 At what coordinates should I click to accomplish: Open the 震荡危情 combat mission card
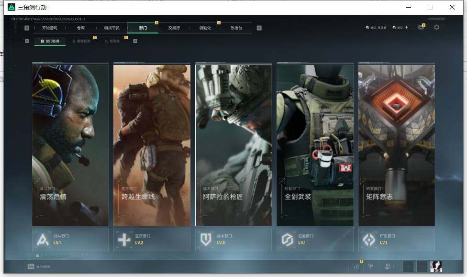(70, 145)
